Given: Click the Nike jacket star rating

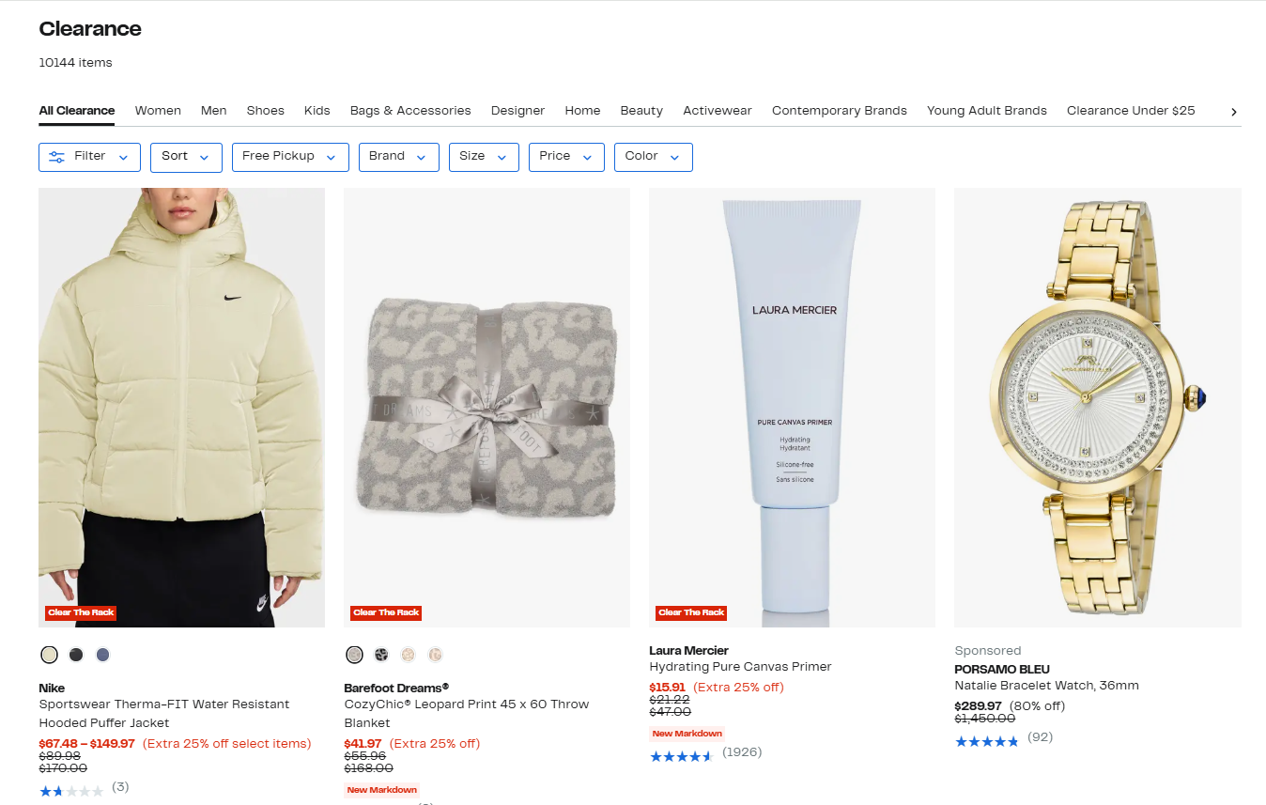Looking at the screenshot, I should tap(71, 791).
